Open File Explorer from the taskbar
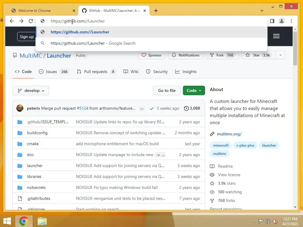The image size is (303, 227). tap(42, 221)
